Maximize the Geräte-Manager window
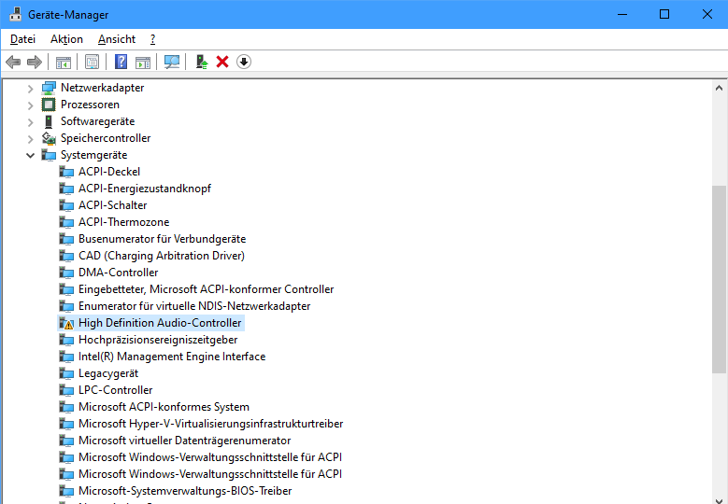The height and width of the screenshot is (504, 728). pos(664,14)
